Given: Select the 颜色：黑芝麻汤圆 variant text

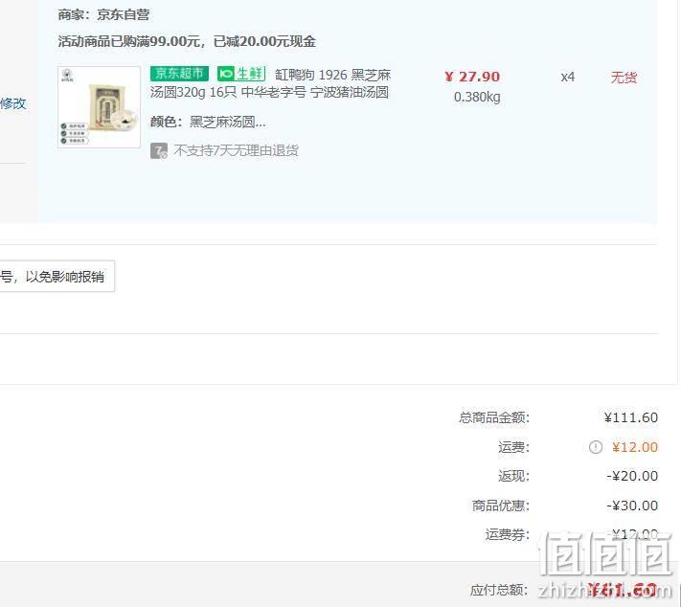Looking at the screenshot, I should click(208, 122).
